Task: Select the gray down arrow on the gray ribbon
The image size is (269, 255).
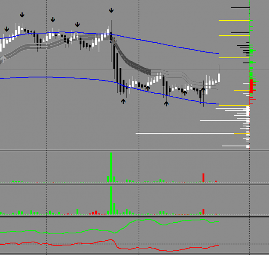Action: (x=113, y=41)
